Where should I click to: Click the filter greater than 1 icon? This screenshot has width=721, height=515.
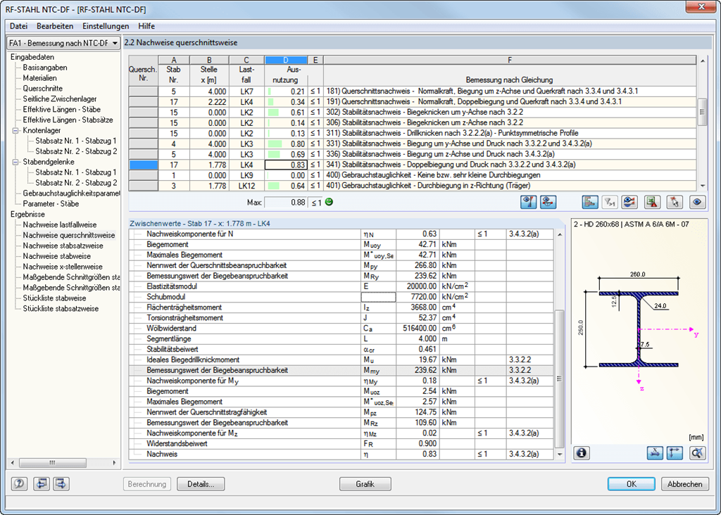(x=610, y=202)
